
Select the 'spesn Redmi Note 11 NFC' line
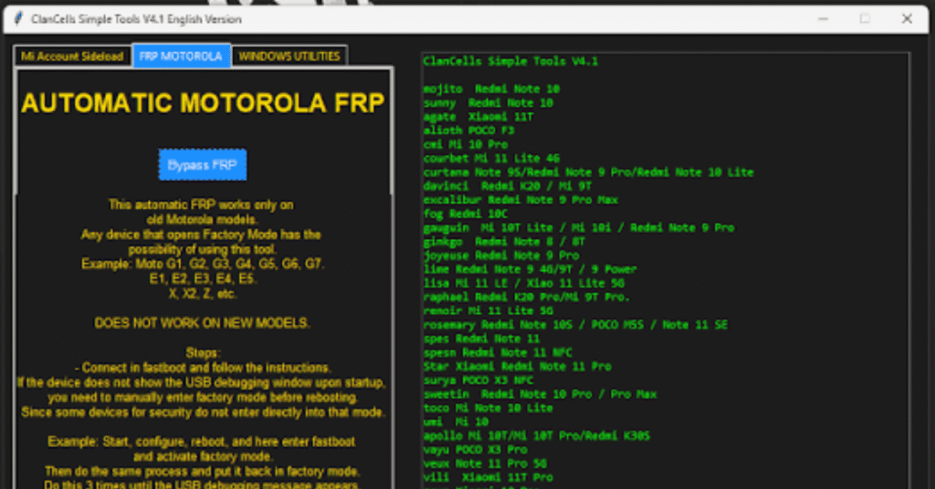[498, 352]
